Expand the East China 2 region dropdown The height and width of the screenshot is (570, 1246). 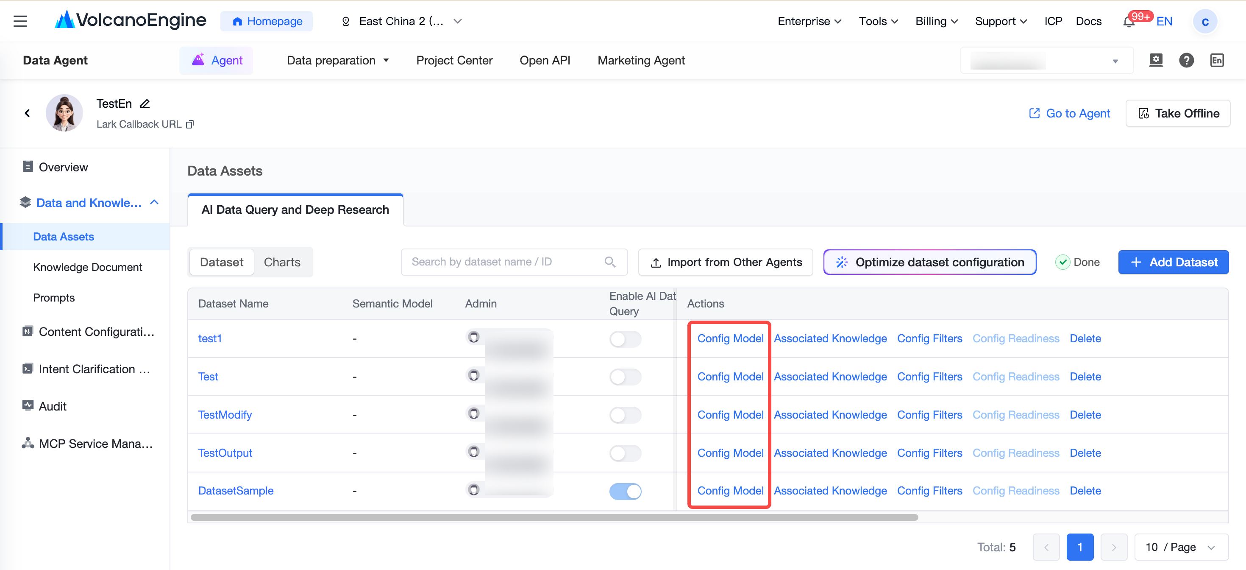(401, 21)
